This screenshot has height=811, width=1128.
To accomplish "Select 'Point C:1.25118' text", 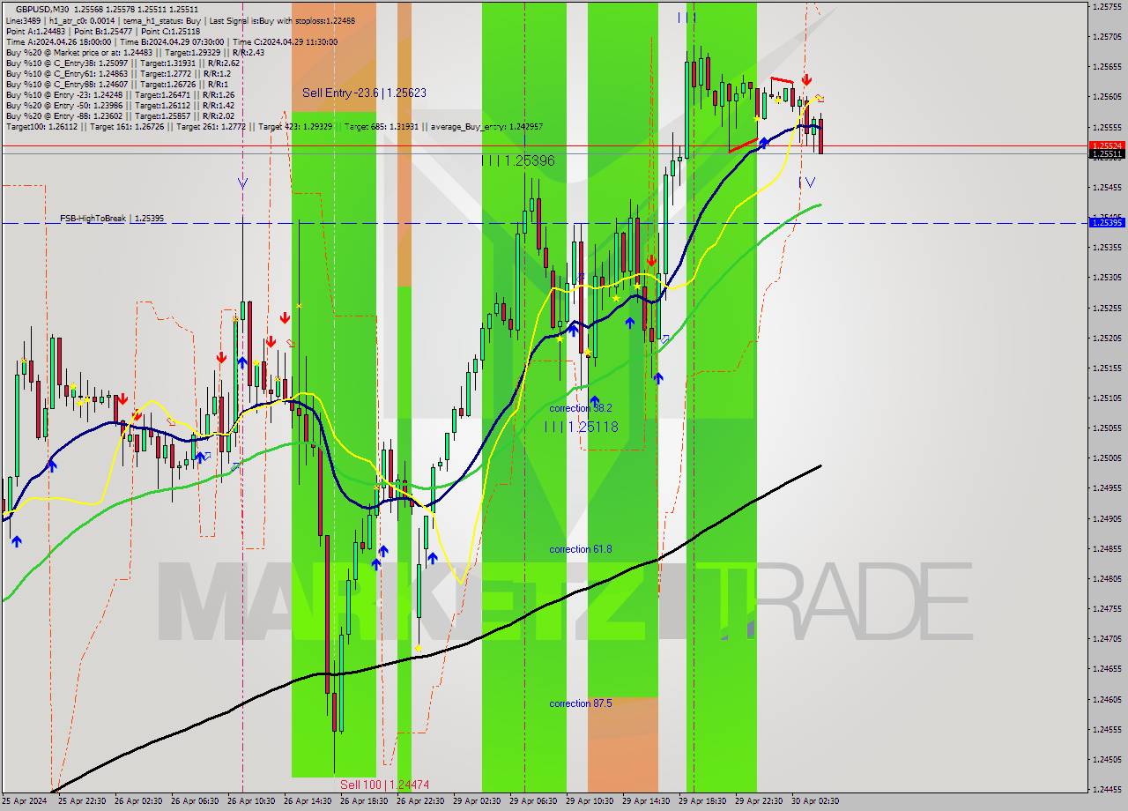I will 170,31.
